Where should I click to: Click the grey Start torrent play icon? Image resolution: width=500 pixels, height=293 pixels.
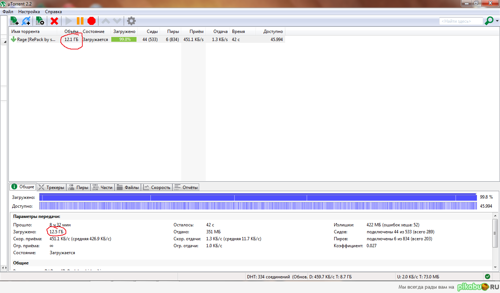[68, 21]
